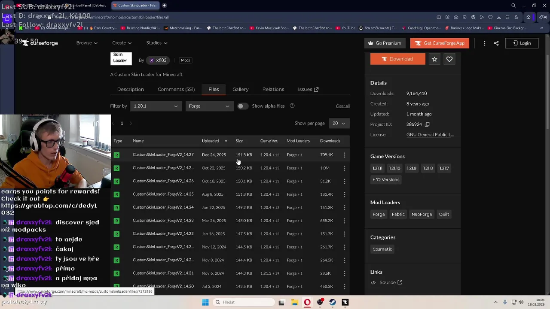The width and height of the screenshot is (550, 309).
Task: Expand the Create menu
Action: 122,43
